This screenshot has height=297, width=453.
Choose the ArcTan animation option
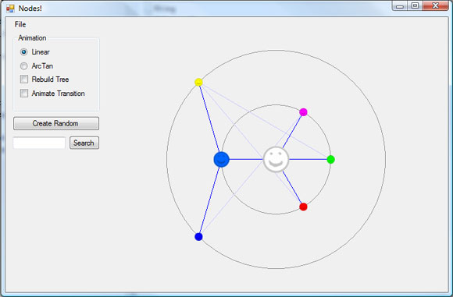point(23,66)
